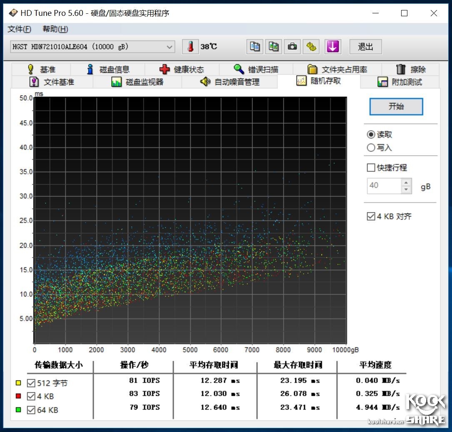Click the yellow 512-byte color swatch
452x432 pixels.
coord(18,382)
